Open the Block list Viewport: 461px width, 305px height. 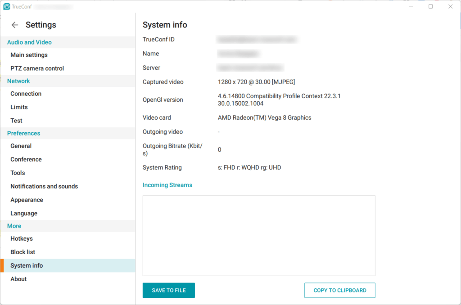click(23, 252)
